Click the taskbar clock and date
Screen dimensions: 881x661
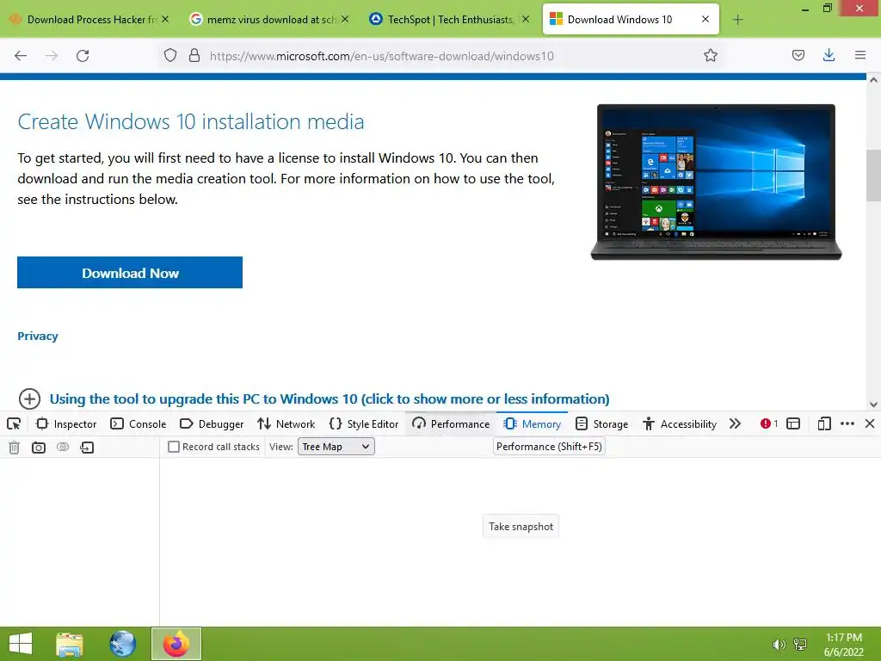(843, 645)
